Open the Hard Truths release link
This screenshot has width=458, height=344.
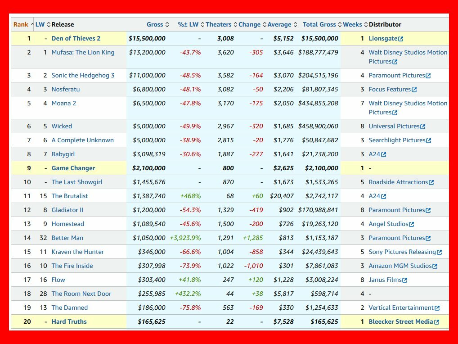click(x=69, y=322)
